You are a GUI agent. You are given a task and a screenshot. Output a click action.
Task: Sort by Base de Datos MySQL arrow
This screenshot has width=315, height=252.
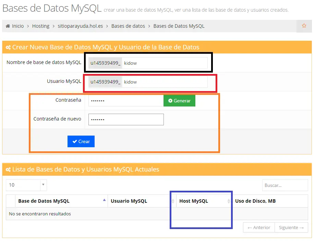coord(104,200)
